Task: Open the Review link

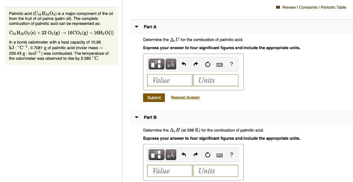Action: pyautogui.click(x=290, y=7)
